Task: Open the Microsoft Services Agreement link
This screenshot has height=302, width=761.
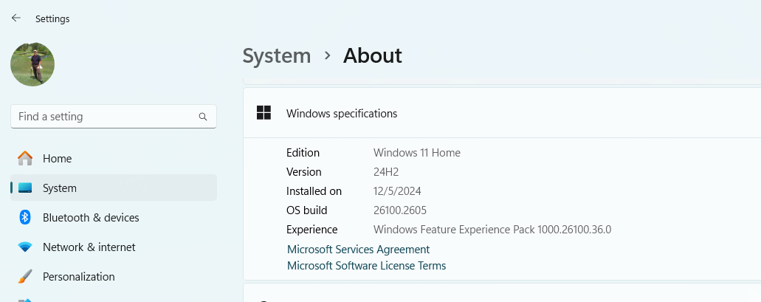Action: point(358,250)
